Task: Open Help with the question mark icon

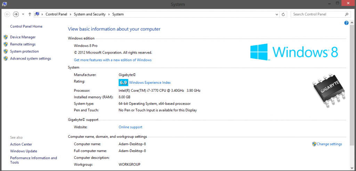Action: coord(347,23)
